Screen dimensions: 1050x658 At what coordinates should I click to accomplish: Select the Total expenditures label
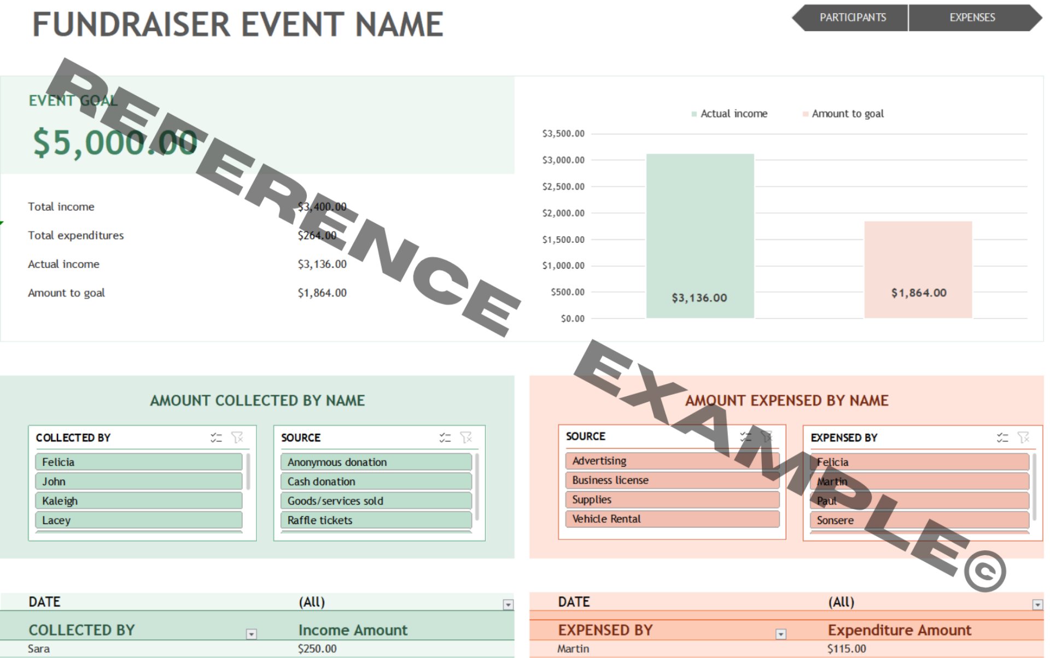click(x=76, y=235)
